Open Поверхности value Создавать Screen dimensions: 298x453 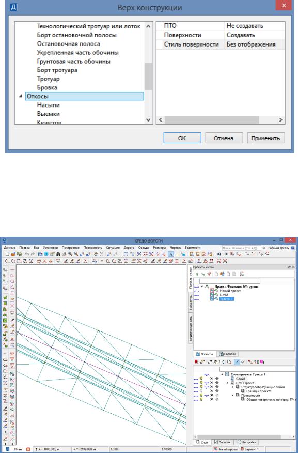255,35
